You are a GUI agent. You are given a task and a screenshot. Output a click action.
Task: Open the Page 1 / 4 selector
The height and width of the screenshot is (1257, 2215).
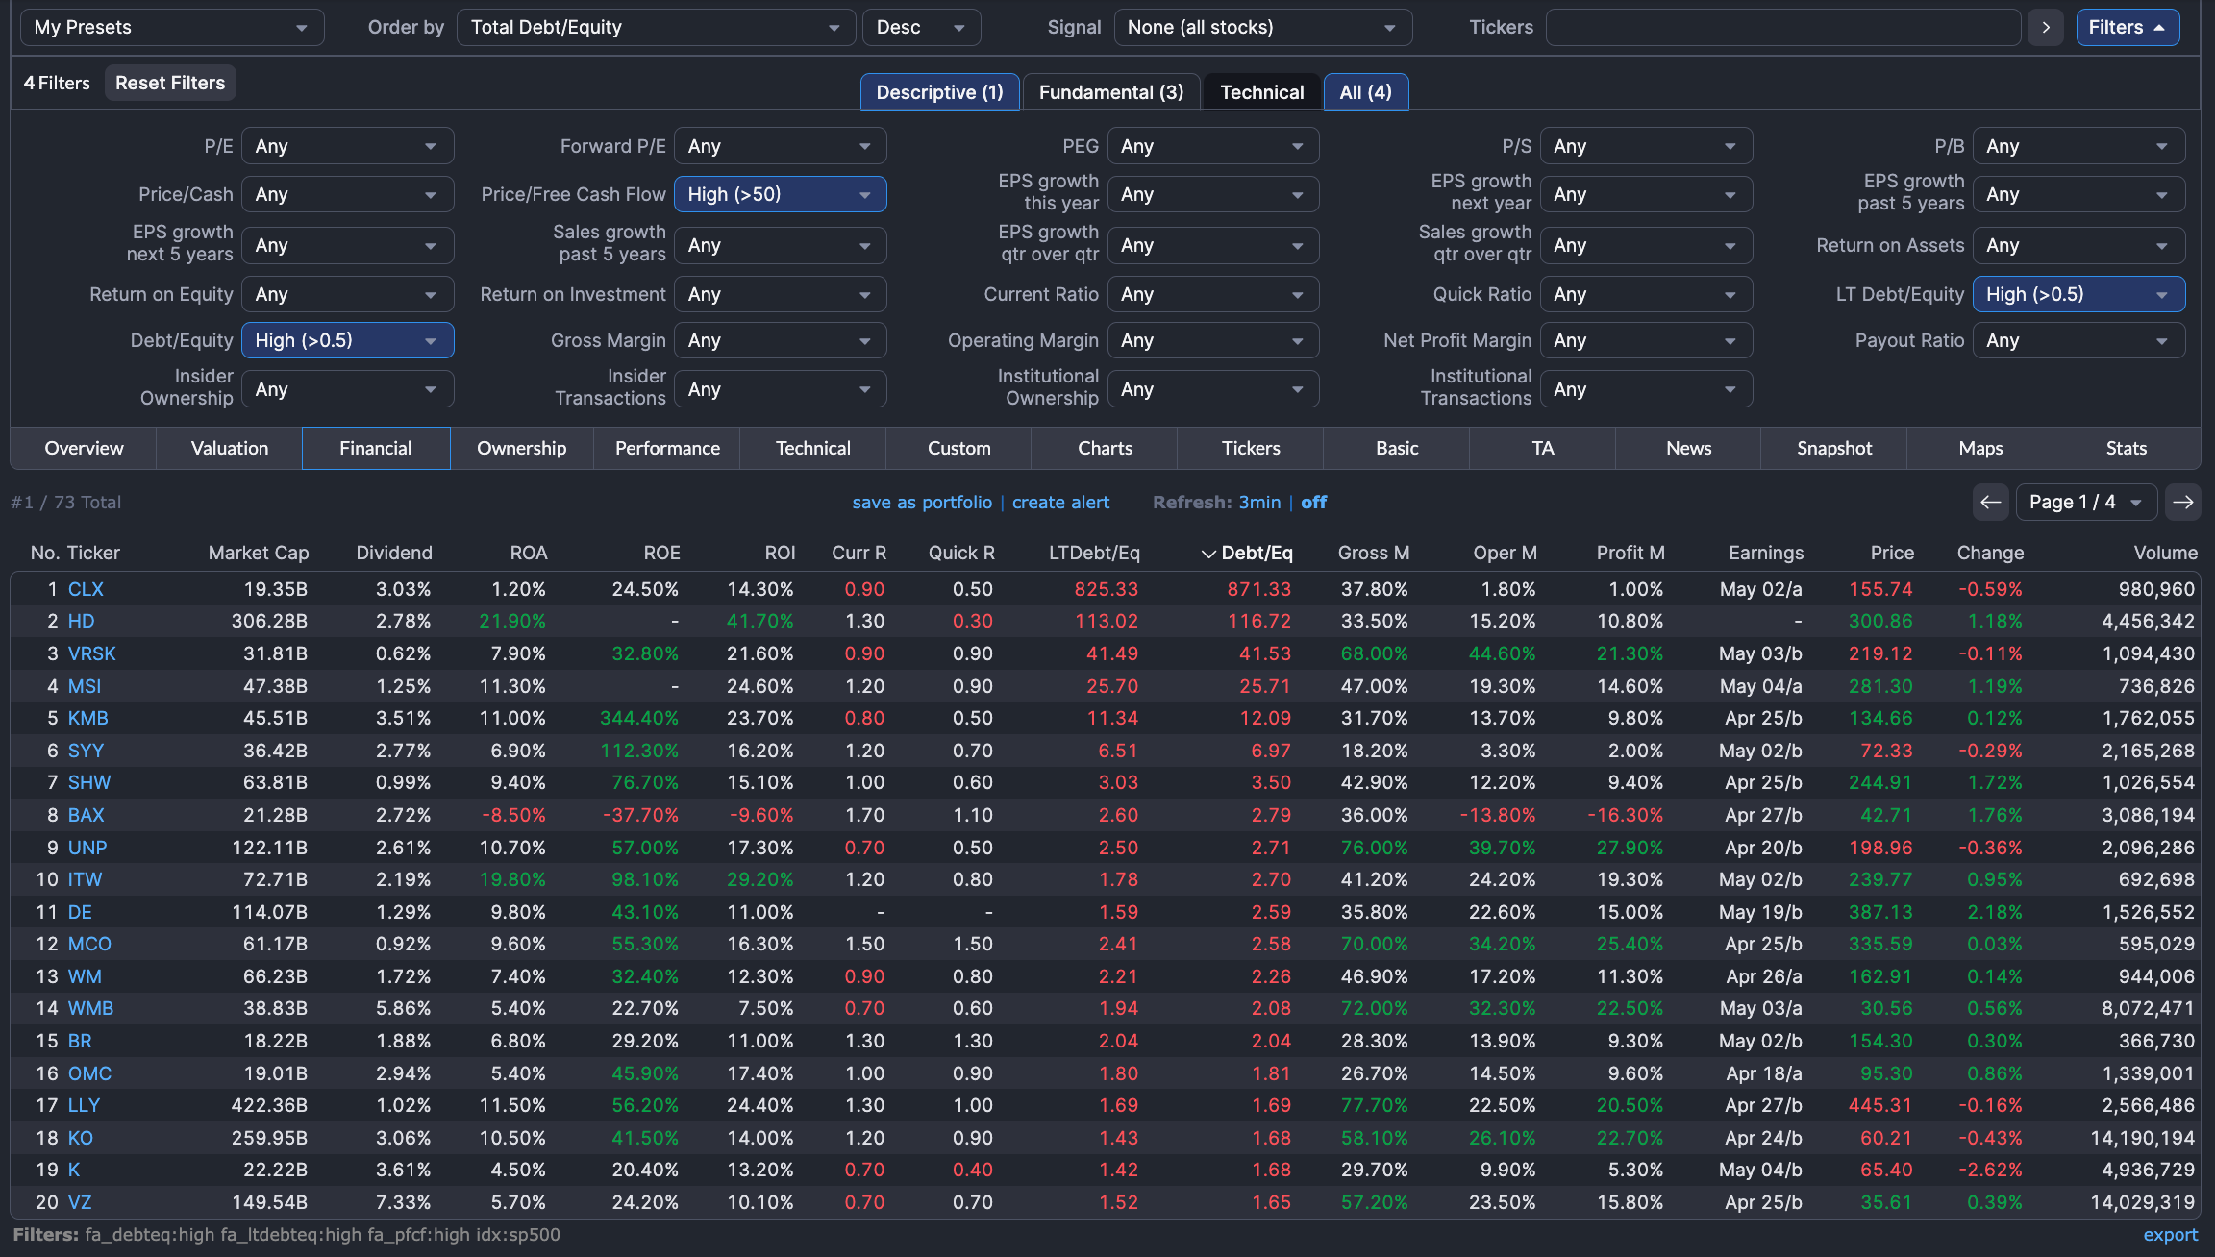2084,502
